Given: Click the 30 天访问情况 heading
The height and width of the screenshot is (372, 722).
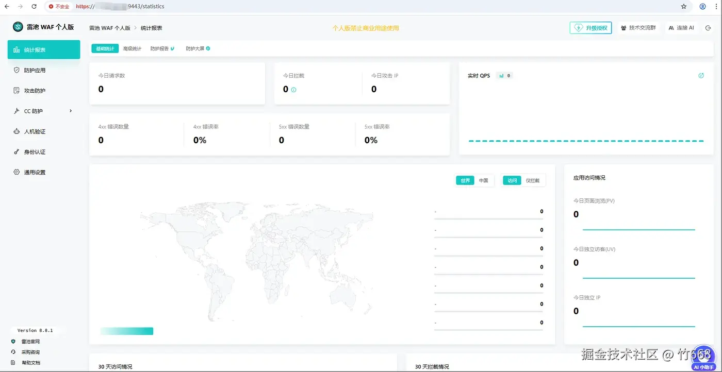Looking at the screenshot, I should (x=115, y=367).
